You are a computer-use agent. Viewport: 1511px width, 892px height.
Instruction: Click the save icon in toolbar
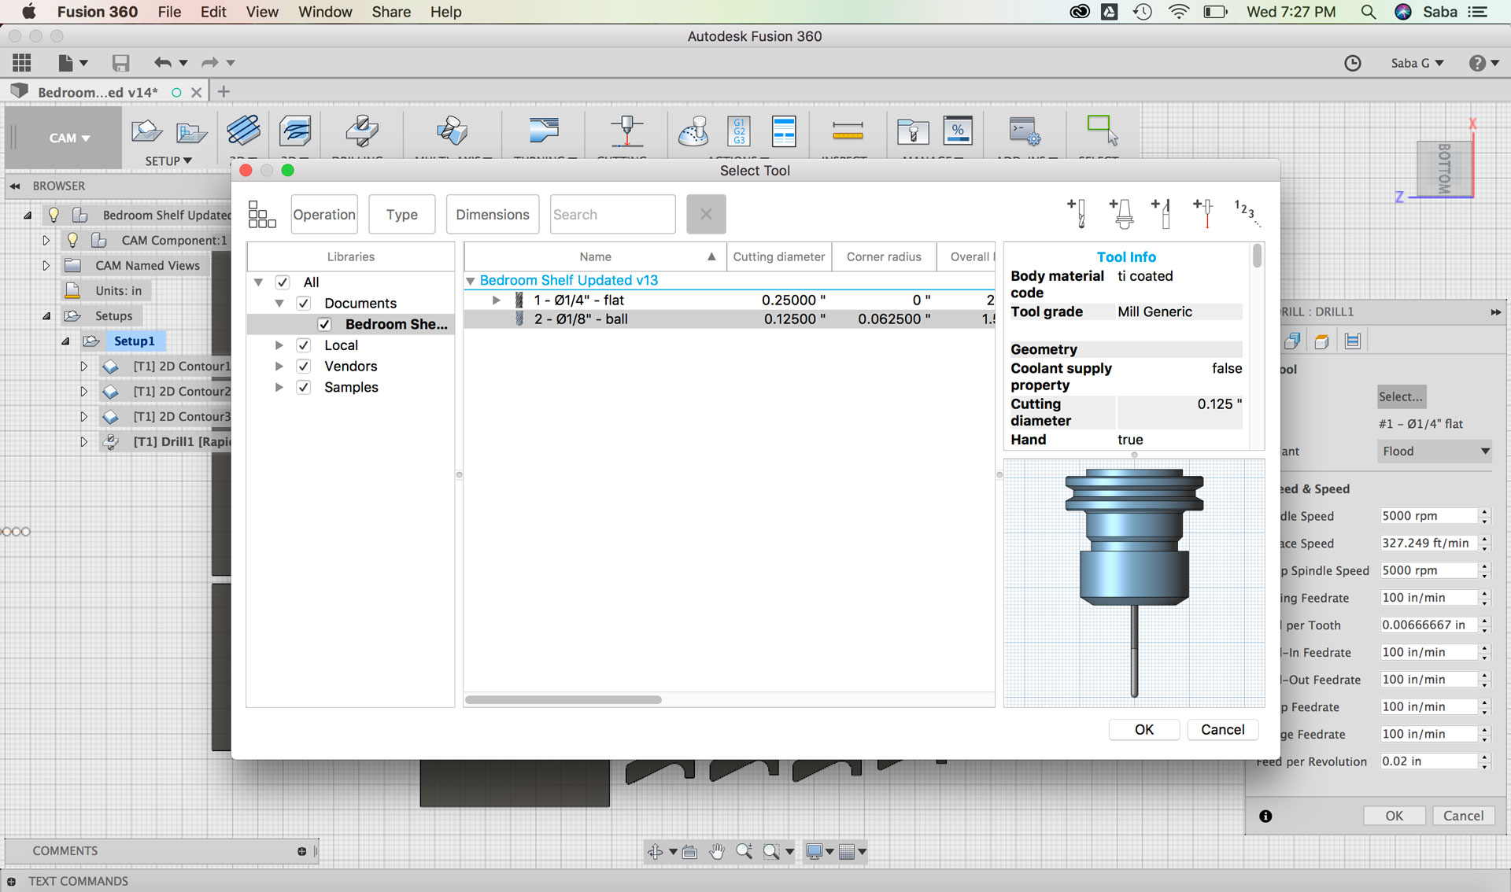(120, 63)
